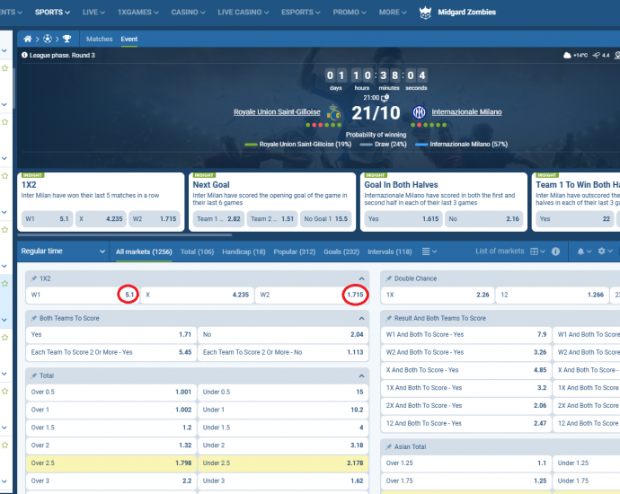Viewport: 620px width, 494px height.
Task: Collapse the Both Teams To Score section
Action: 361,318
